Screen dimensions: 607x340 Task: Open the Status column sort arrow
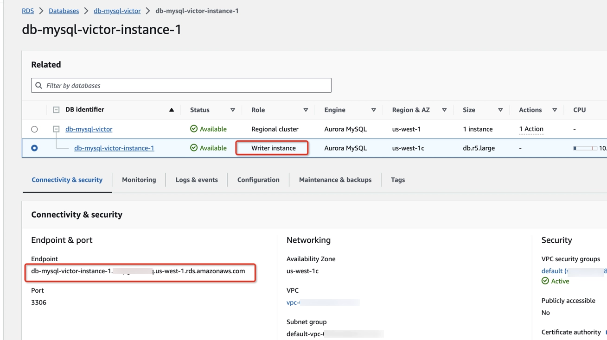[x=233, y=110]
